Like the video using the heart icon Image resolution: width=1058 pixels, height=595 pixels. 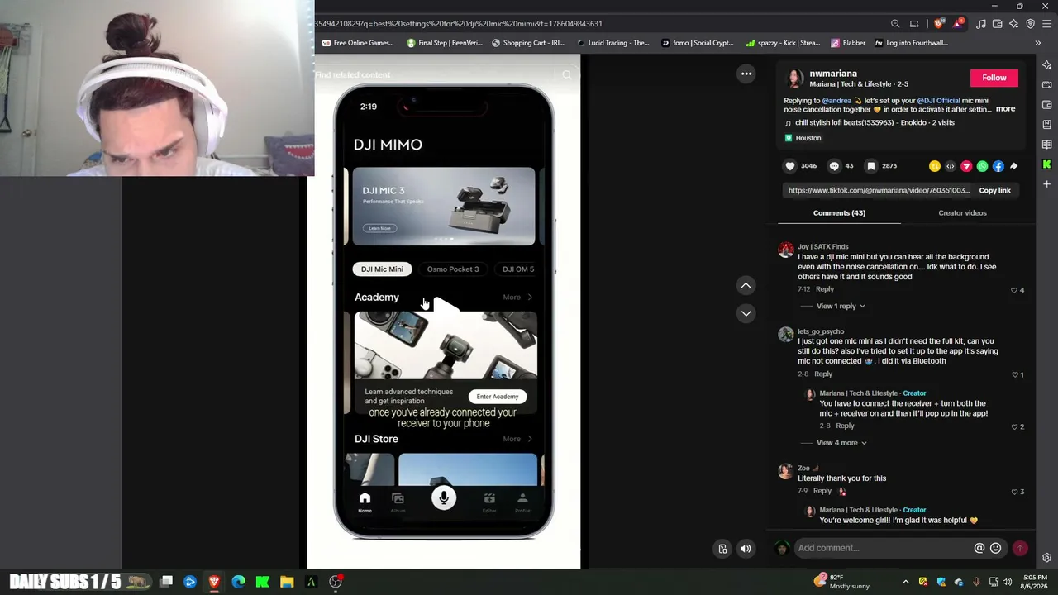click(x=790, y=166)
